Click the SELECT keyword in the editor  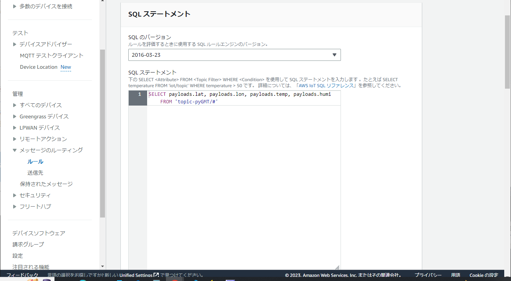(157, 94)
